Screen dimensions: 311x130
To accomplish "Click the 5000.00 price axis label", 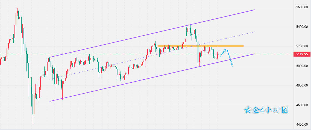I will tap(302, 66).
